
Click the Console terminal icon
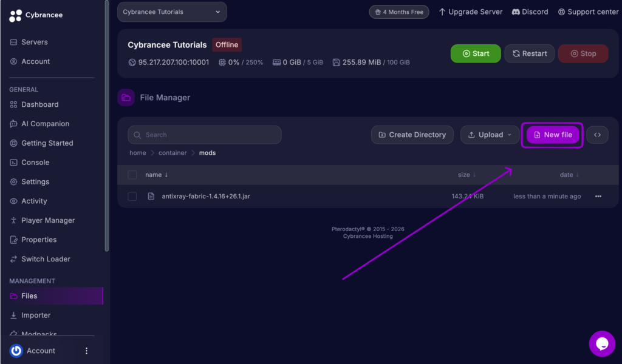(x=13, y=163)
